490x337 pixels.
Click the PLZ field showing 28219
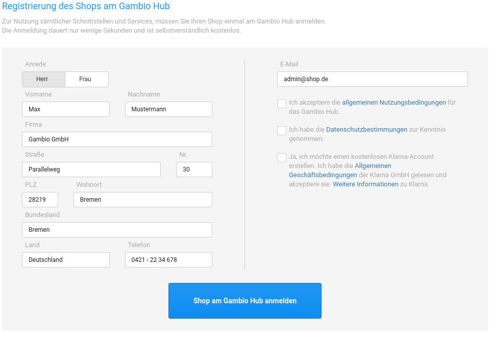pyautogui.click(x=40, y=200)
